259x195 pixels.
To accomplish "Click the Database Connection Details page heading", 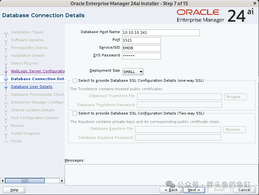I will pyautogui.click(x=43, y=16).
